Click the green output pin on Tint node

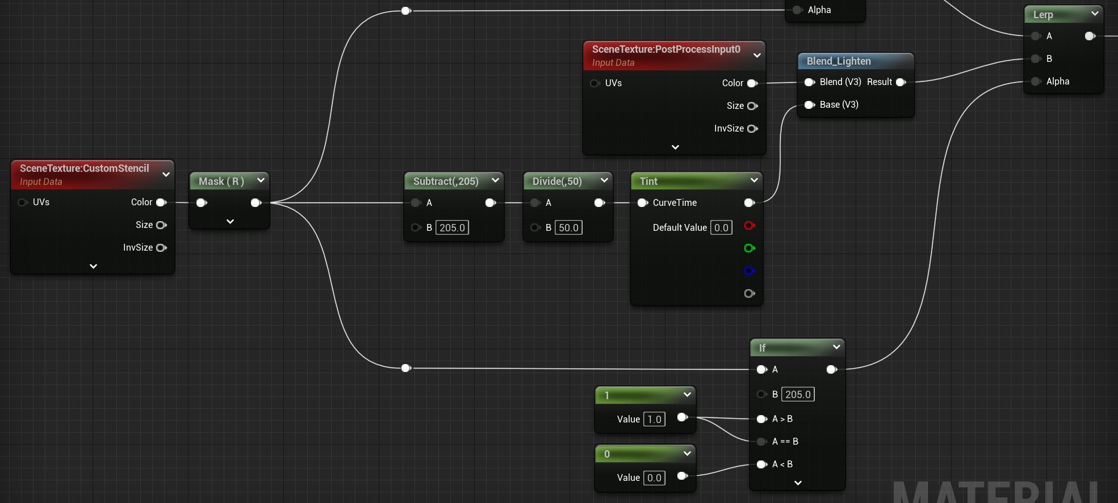point(749,248)
